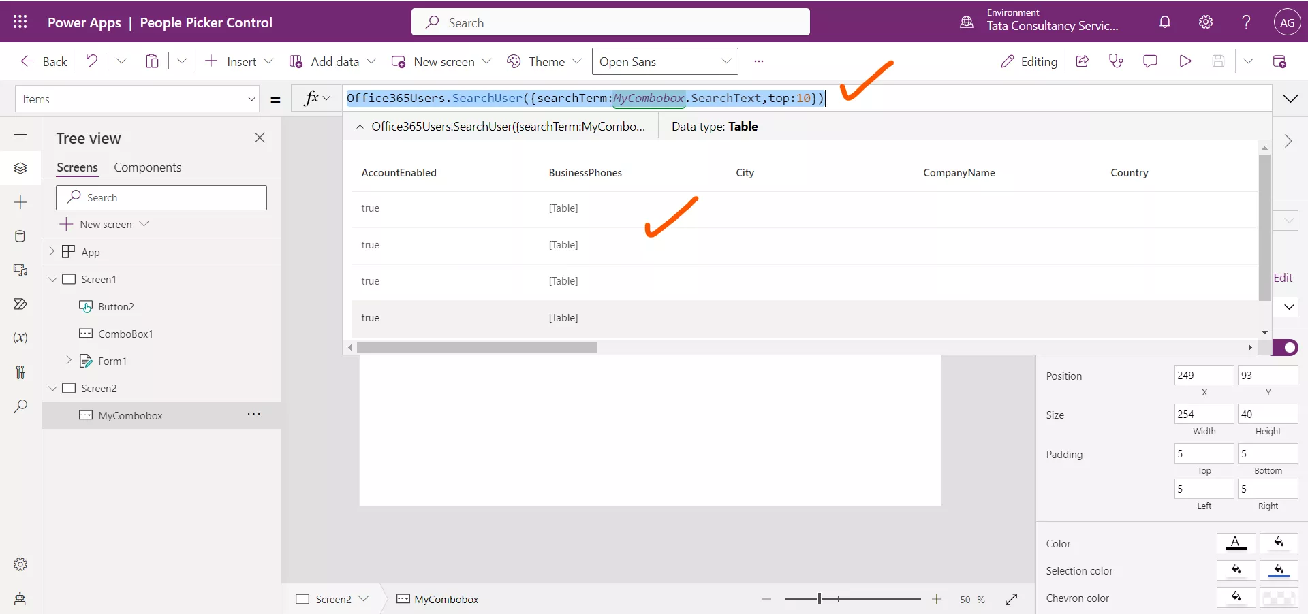This screenshot has width=1308, height=614.
Task: Add a New screen from the toolbar
Action: 441,61
